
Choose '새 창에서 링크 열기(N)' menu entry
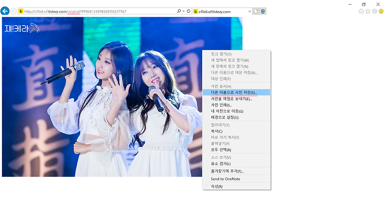236,66
